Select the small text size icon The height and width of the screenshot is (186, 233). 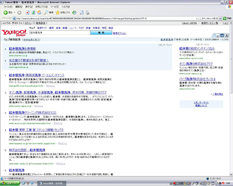217,36
